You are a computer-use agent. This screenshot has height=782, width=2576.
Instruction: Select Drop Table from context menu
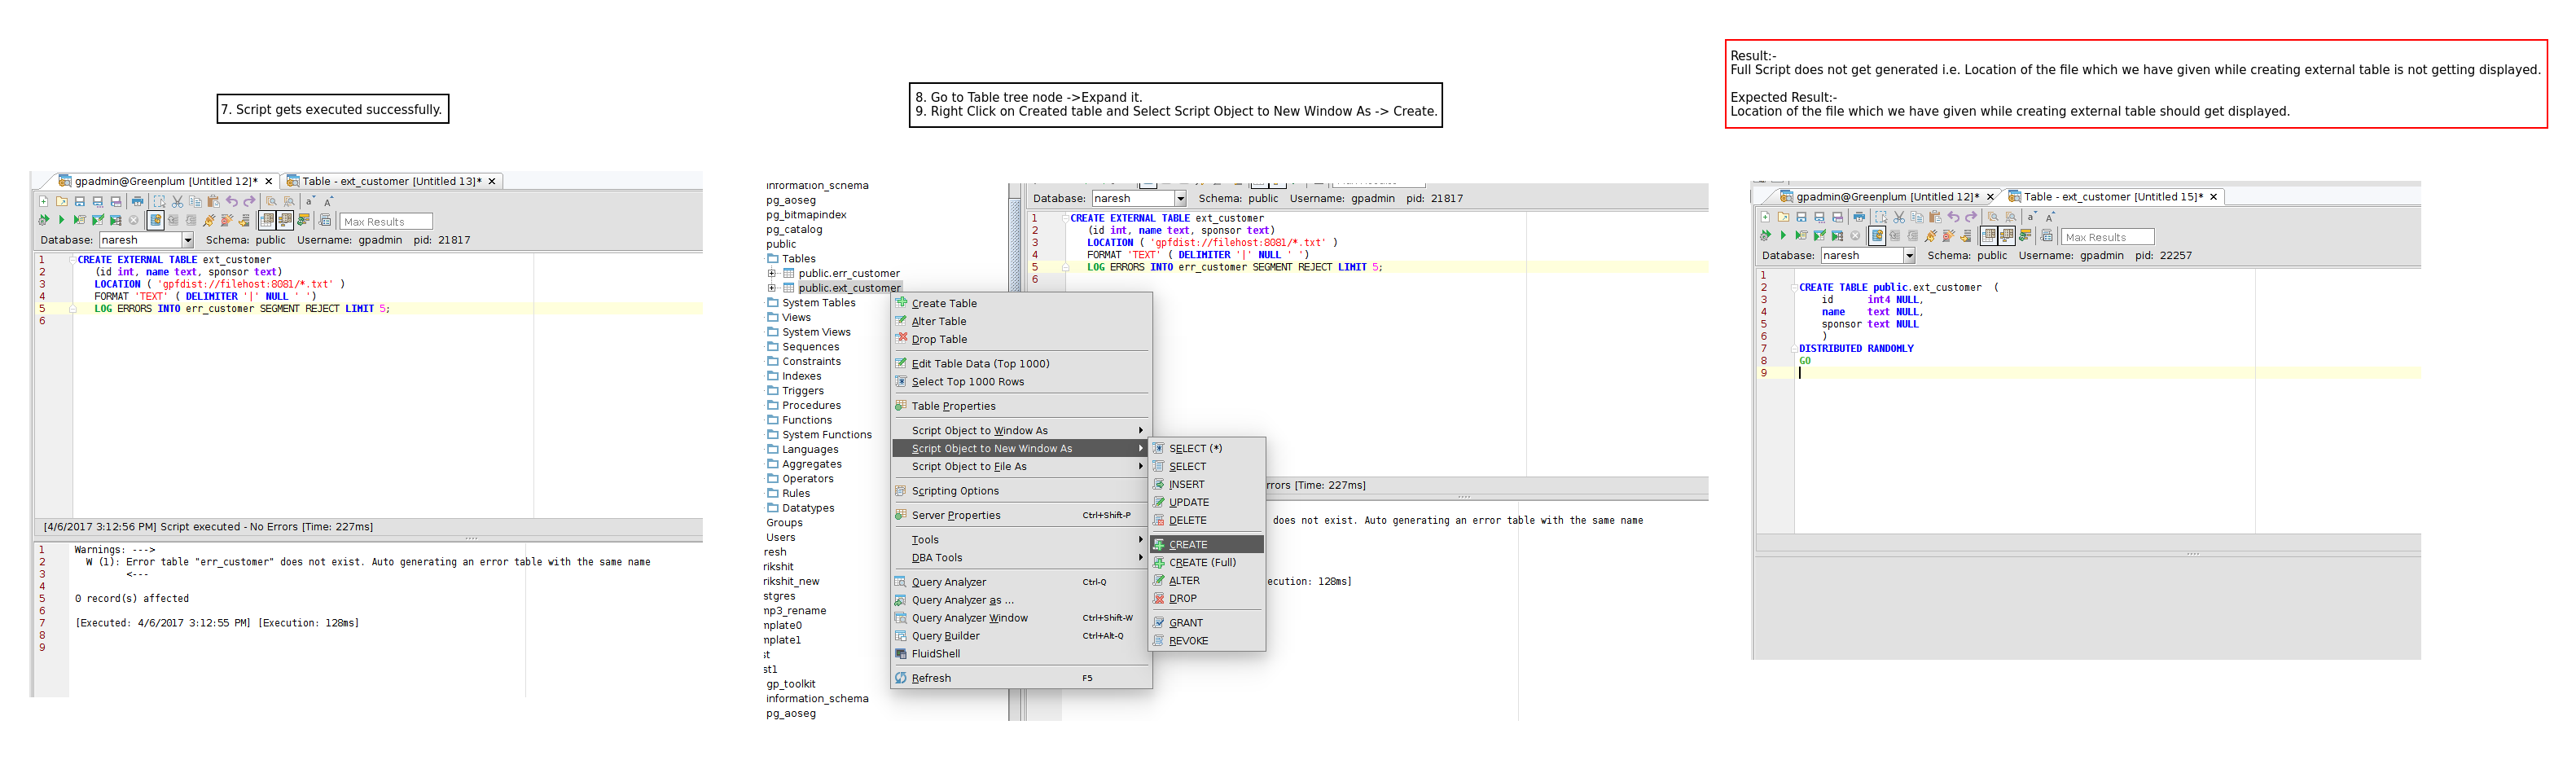(1020, 340)
